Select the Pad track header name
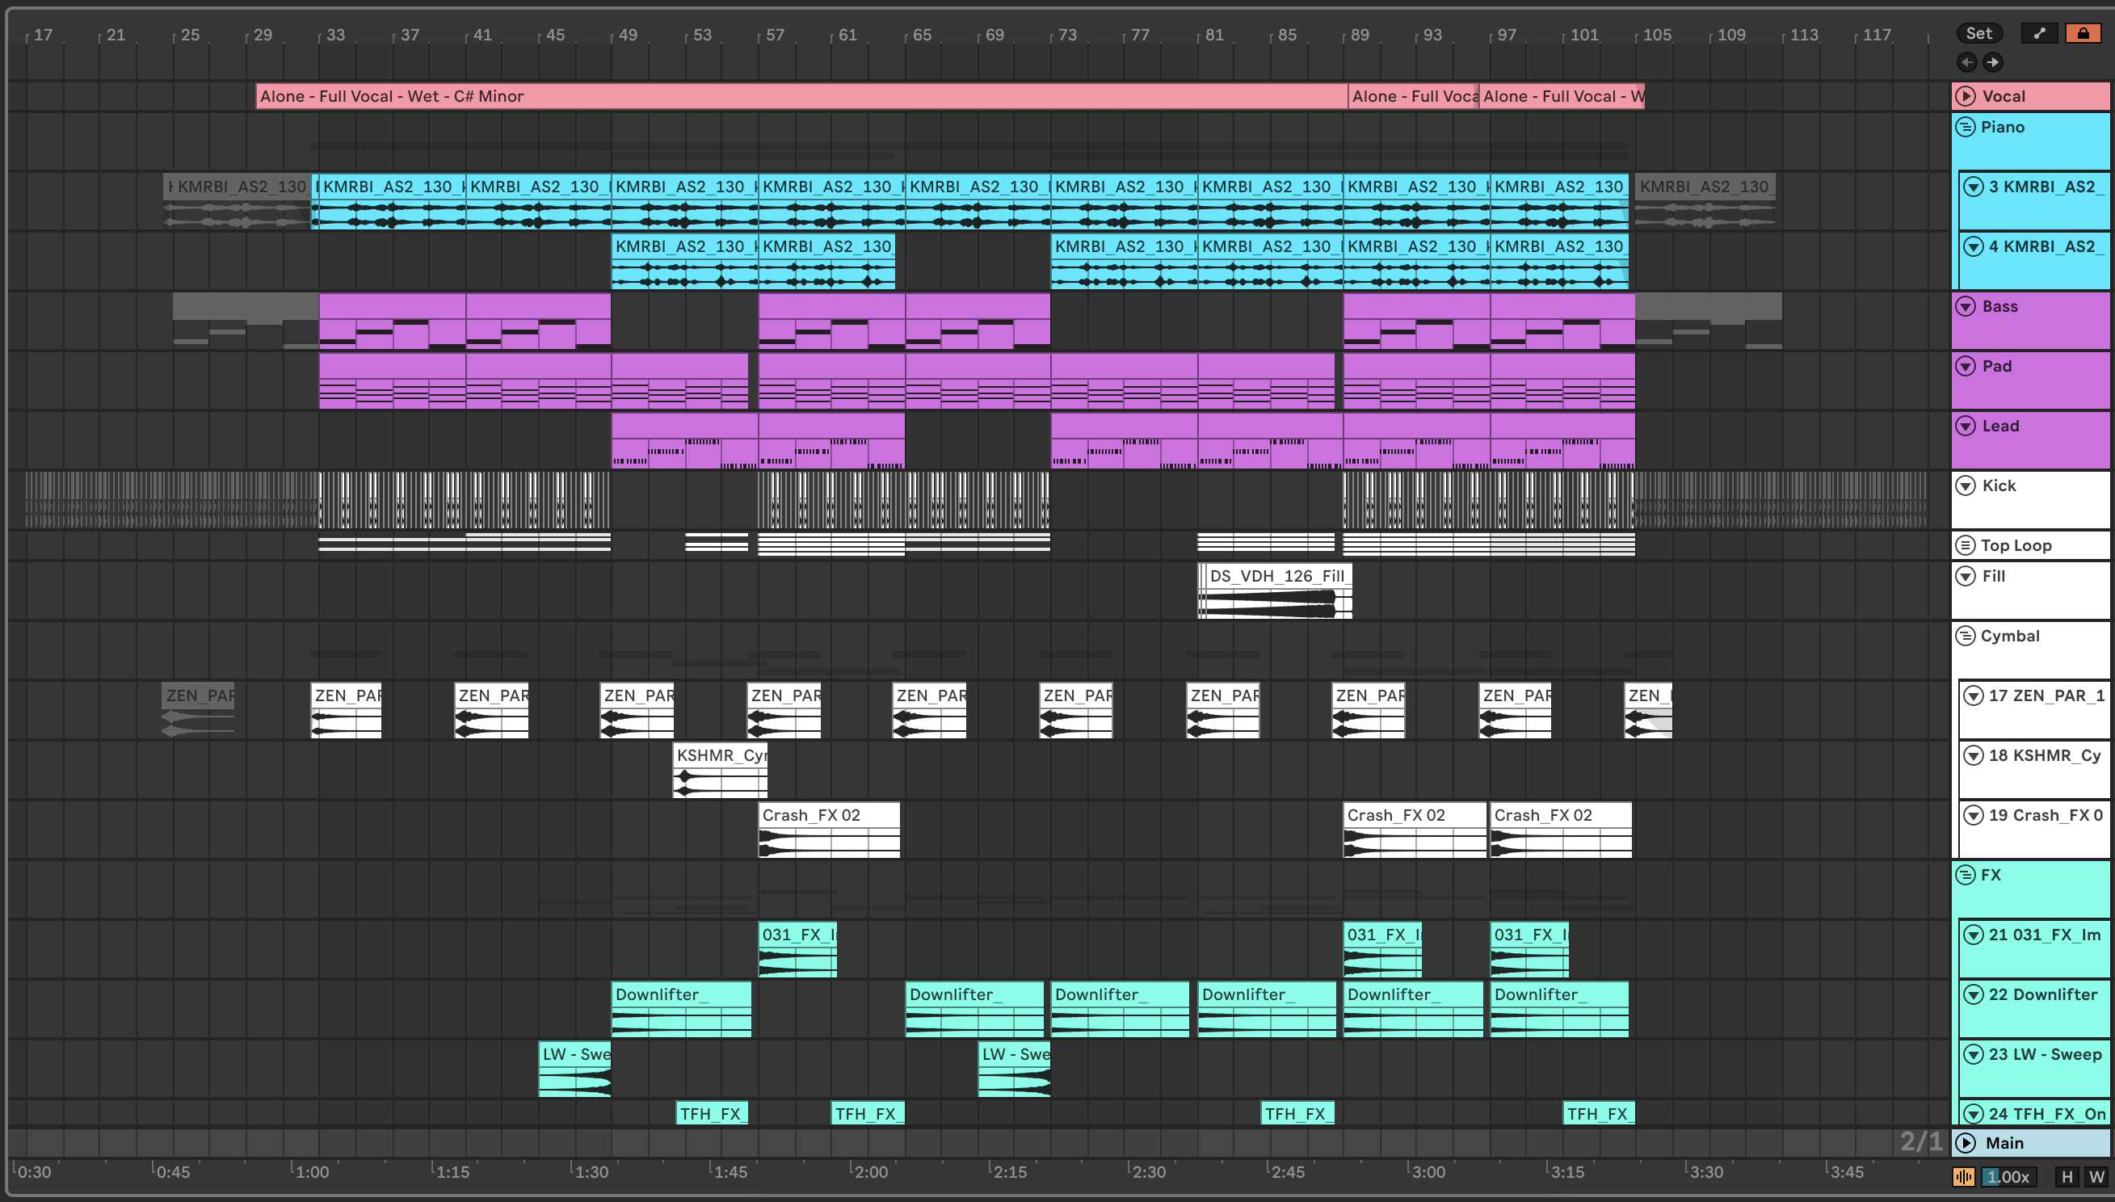 (1997, 366)
